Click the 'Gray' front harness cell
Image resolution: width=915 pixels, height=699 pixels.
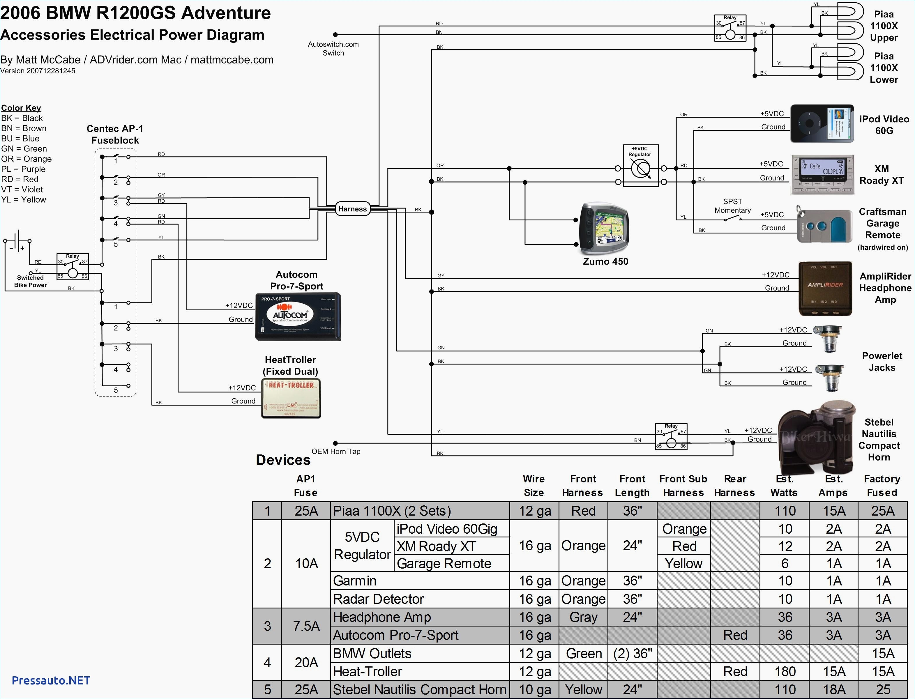[x=583, y=617]
